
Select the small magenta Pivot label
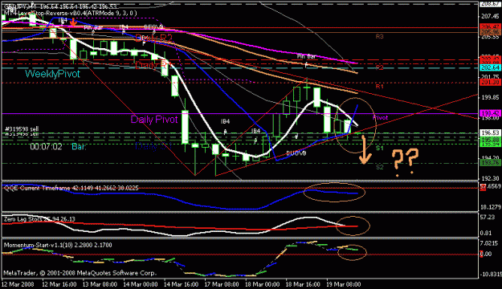[381, 117]
